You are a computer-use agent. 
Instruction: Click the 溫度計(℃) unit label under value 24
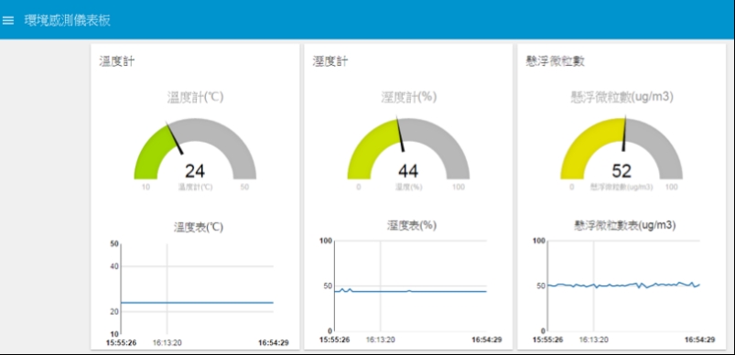coord(195,188)
